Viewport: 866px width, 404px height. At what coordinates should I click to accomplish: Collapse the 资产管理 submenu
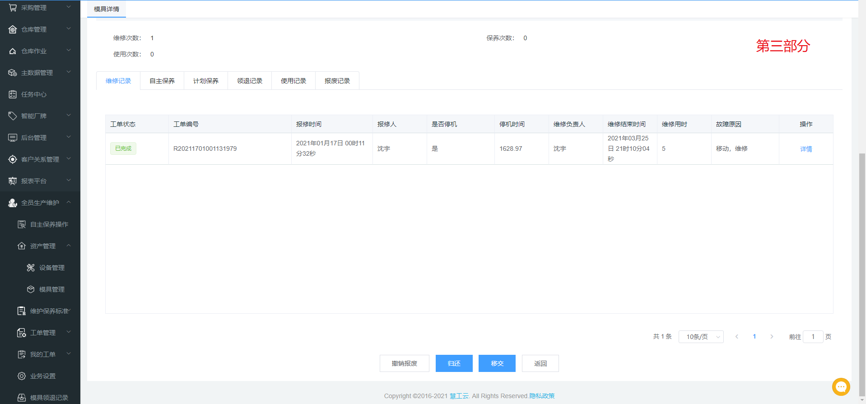click(x=69, y=246)
